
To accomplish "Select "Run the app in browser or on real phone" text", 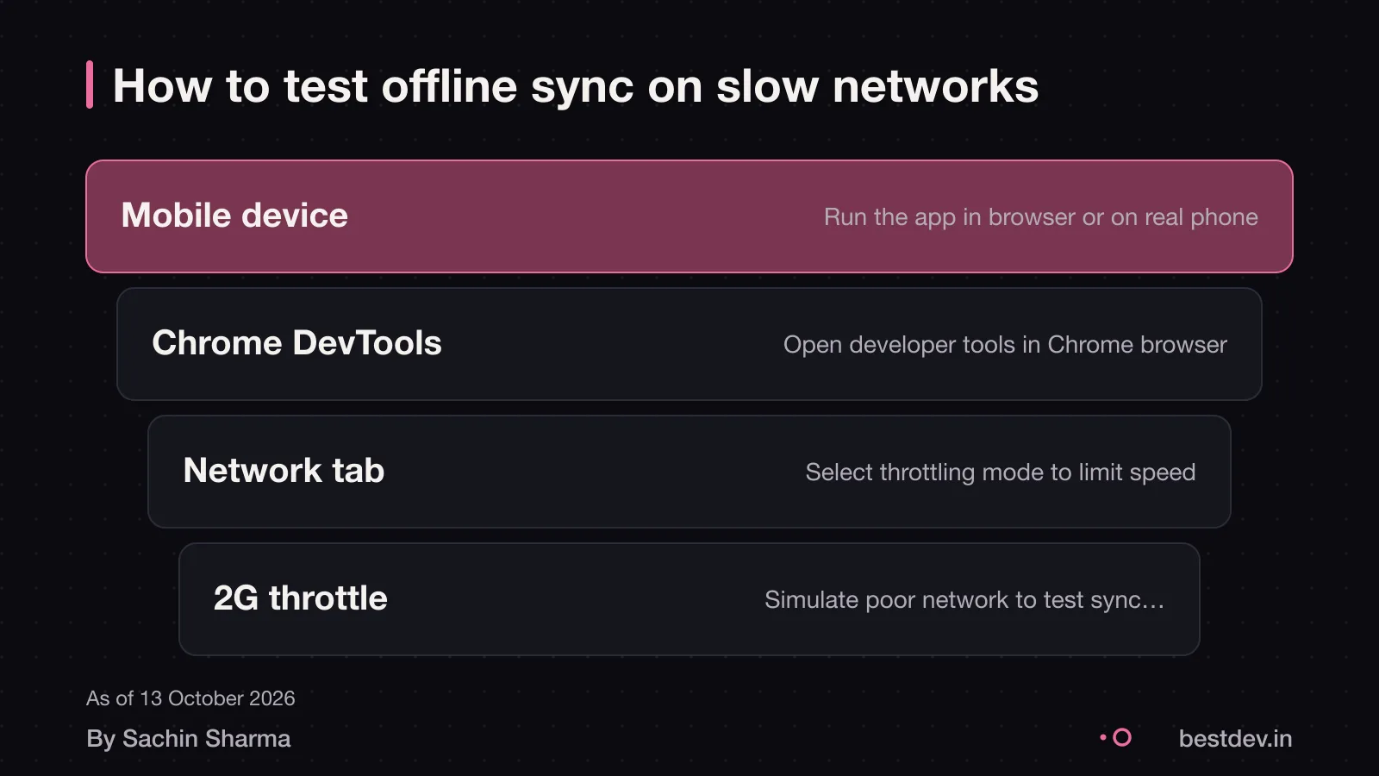I will coord(1040,217).
